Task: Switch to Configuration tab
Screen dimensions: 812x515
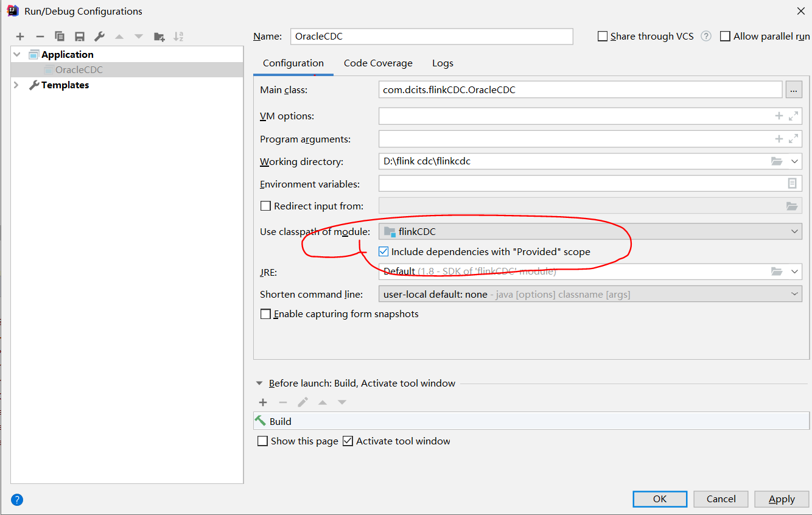Action: click(x=293, y=63)
